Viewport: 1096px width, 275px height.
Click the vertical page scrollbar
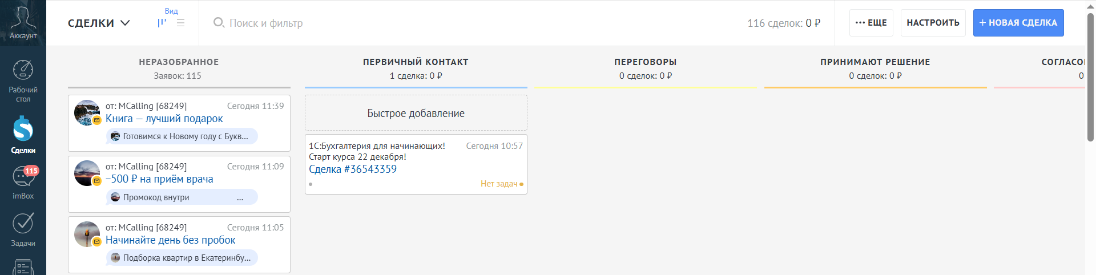tap(1090, 77)
